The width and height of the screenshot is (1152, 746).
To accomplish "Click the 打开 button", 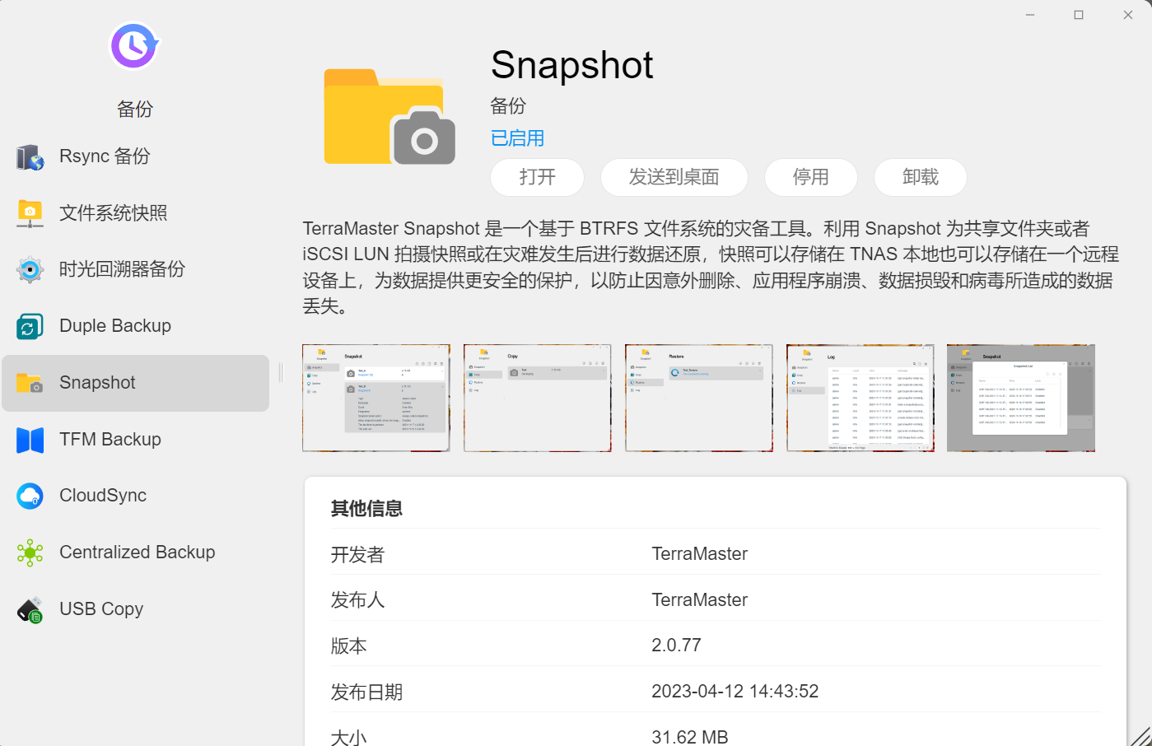I will [538, 177].
